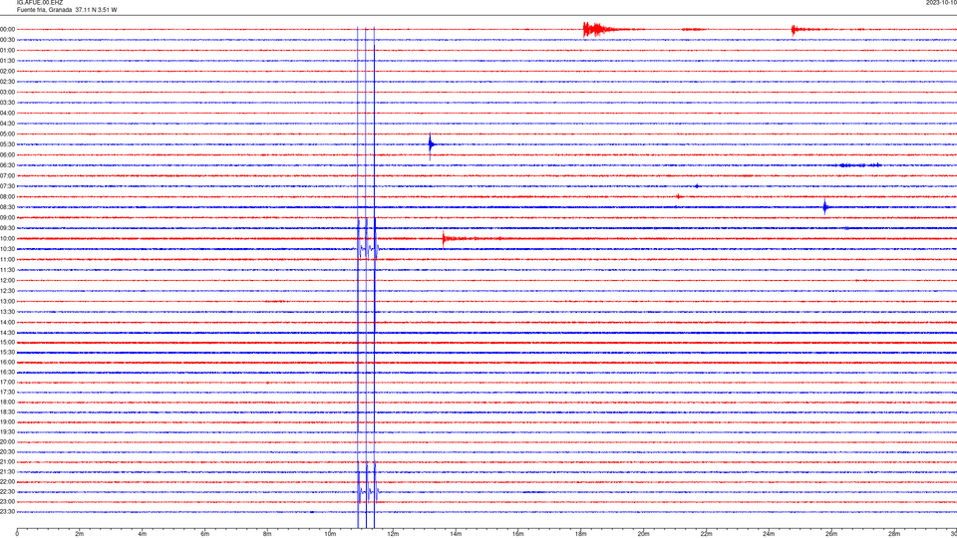Select the 08:00 trace time label
The image size is (957, 538).
coord(7,197)
